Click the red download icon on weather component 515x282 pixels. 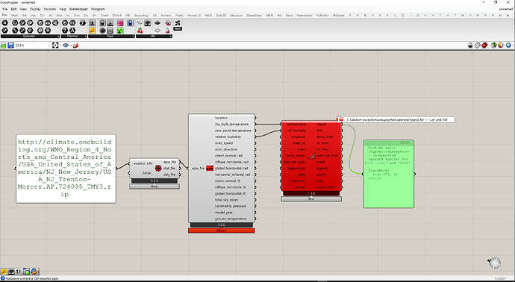pyautogui.click(x=158, y=168)
